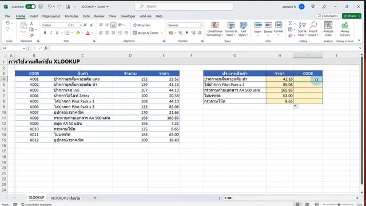
Task: Click the Borders icon
Action: [x=67, y=33]
